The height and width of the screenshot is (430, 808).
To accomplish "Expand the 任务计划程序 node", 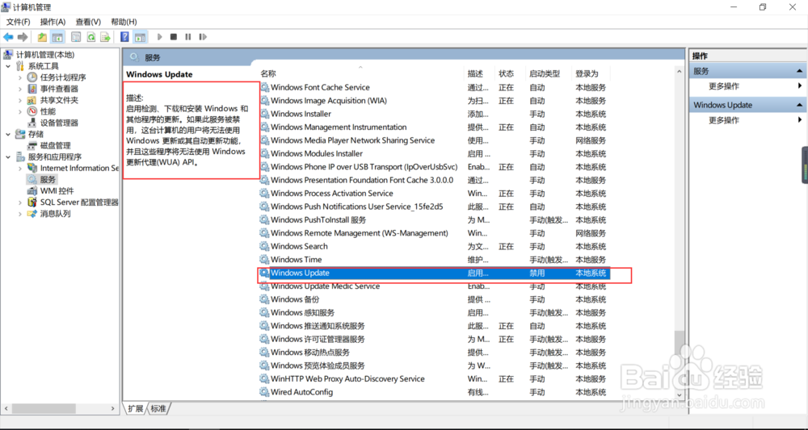I will [20, 77].
